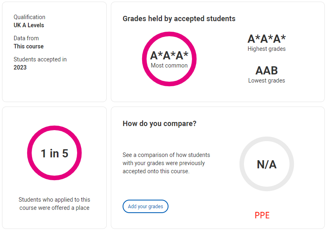Select the pink Most common grades circle
This screenshot has height=233, width=326.
(x=169, y=59)
